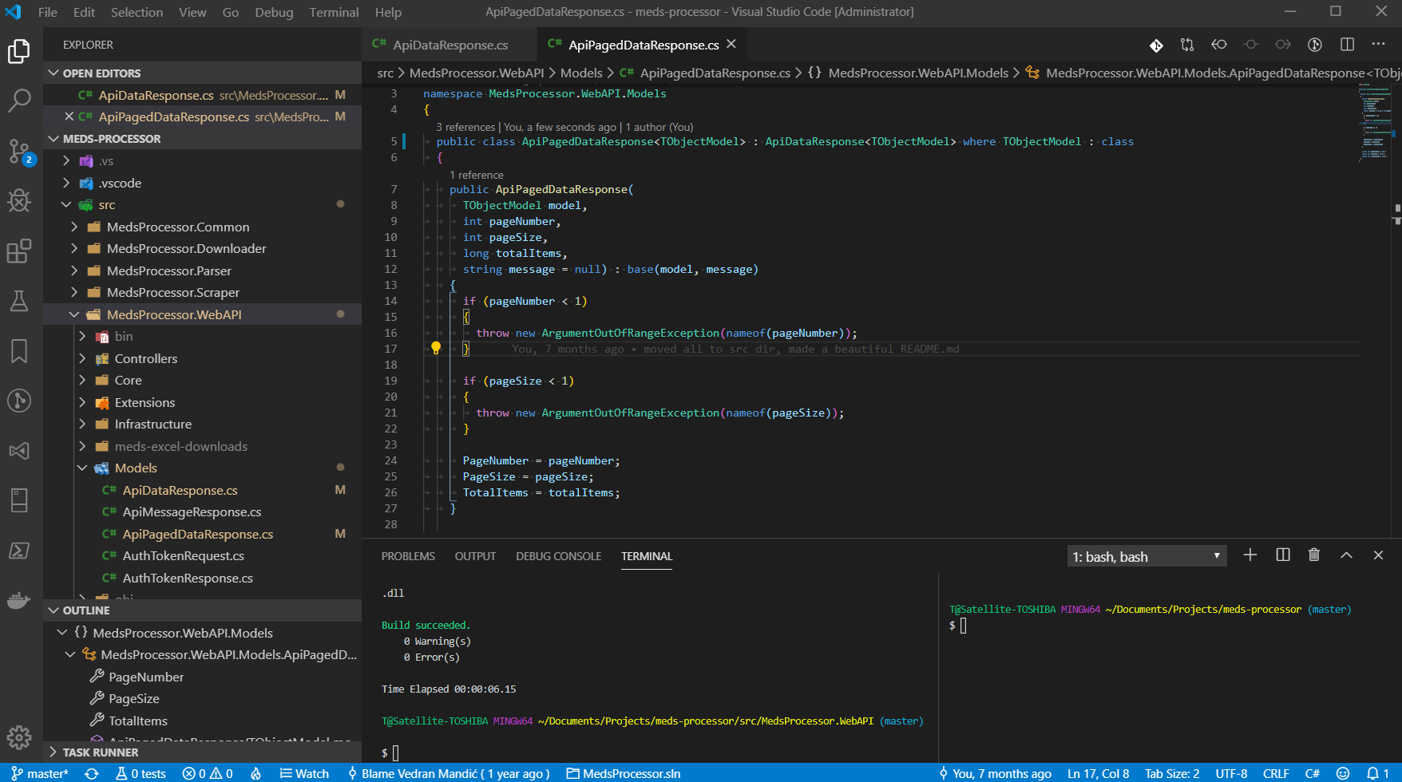The height and width of the screenshot is (782, 1402).
Task: Open changes compare icon in editor toolbar
Action: (x=1187, y=45)
